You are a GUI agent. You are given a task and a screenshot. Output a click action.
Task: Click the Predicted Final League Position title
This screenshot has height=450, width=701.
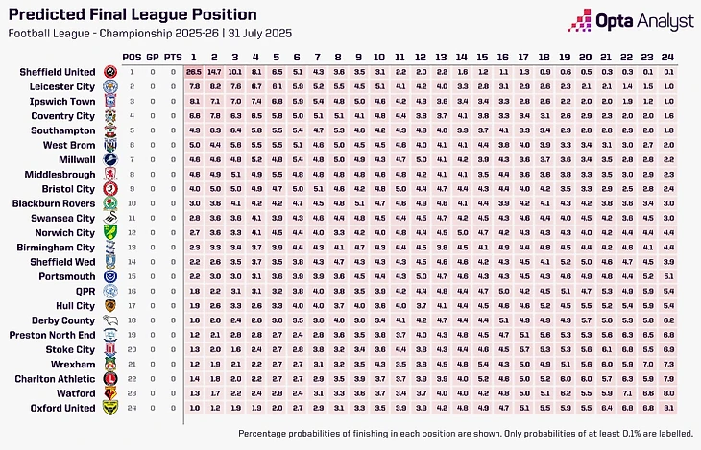(133, 14)
